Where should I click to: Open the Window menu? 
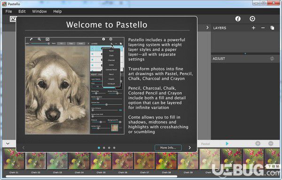pos(39,11)
